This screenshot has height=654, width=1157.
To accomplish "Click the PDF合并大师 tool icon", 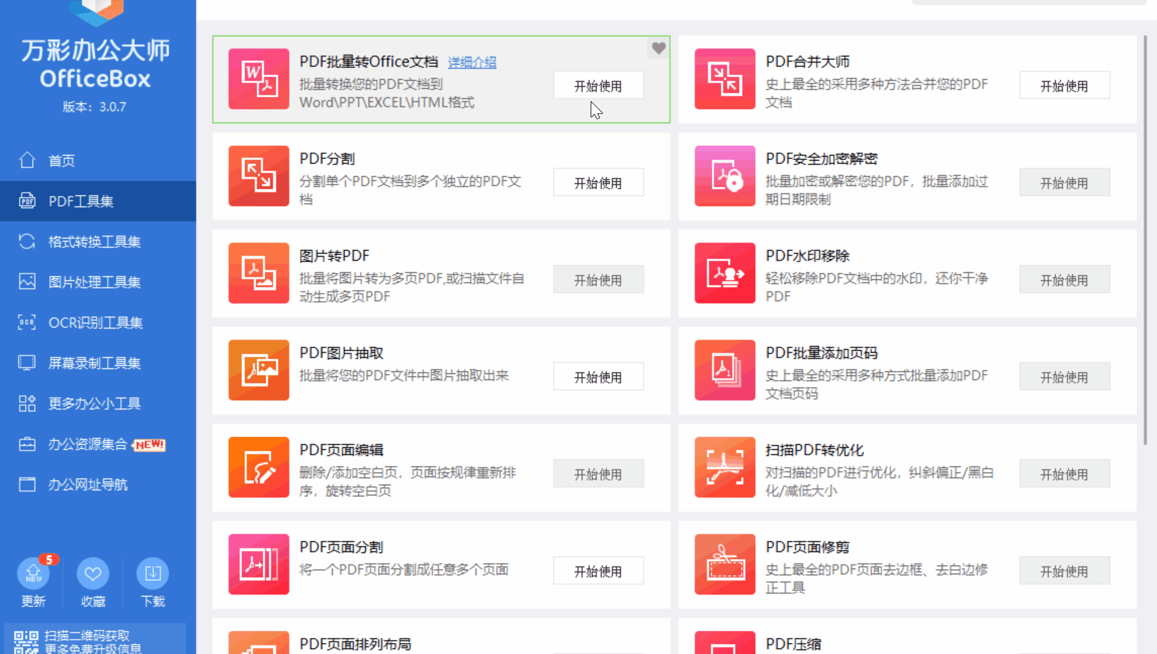I will coord(725,79).
